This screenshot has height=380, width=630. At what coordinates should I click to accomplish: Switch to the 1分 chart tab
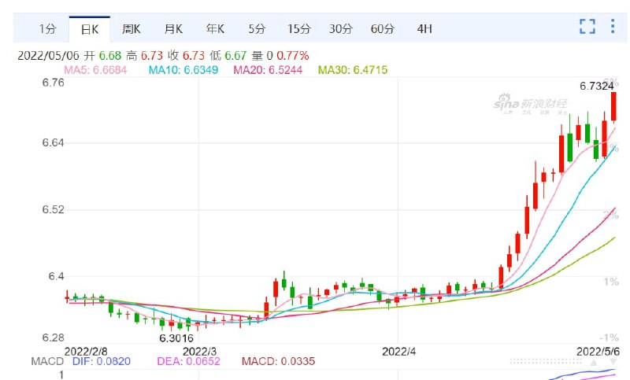pyautogui.click(x=48, y=29)
